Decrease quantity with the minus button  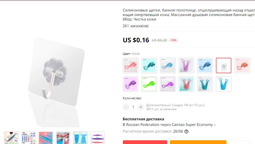pos(126,107)
